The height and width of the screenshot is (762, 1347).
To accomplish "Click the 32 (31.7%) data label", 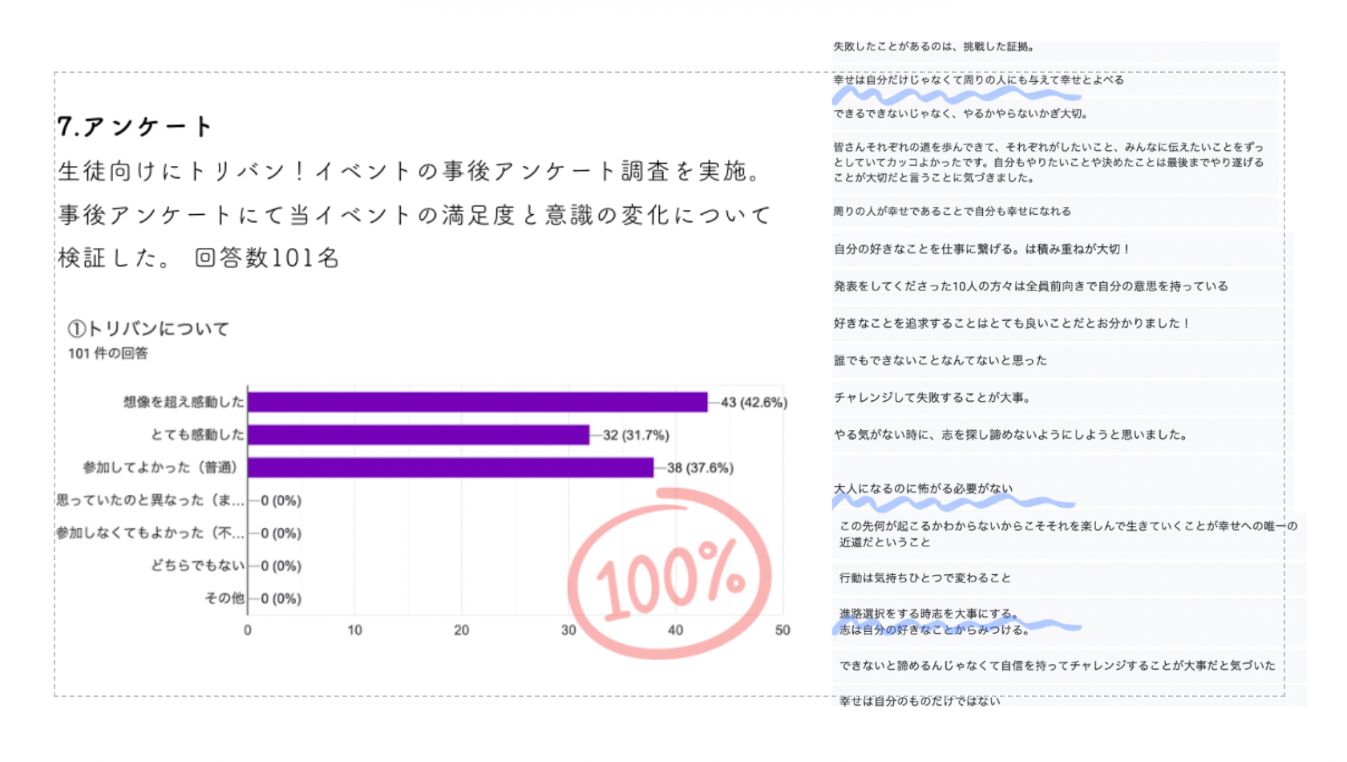I will tap(636, 435).
